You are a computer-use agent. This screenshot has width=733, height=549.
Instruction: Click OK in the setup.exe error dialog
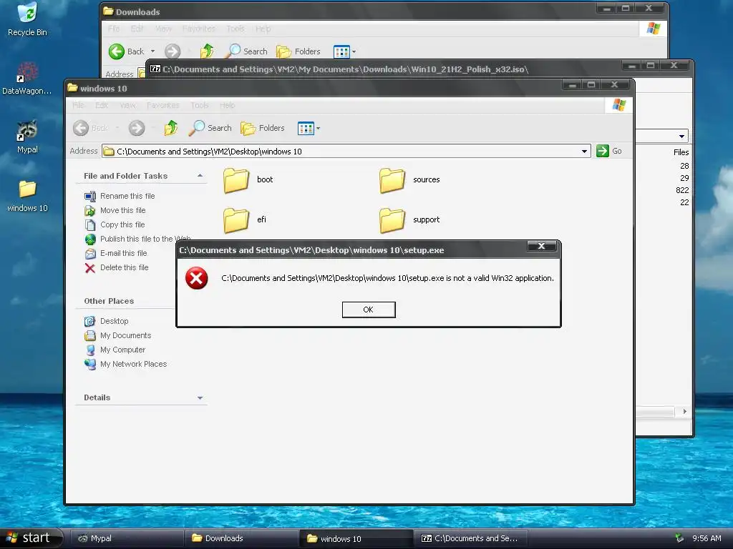coord(369,310)
